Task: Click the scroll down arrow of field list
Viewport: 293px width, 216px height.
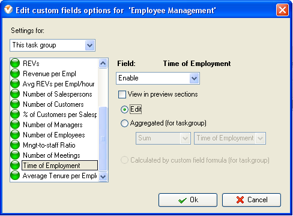Action: [103, 176]
